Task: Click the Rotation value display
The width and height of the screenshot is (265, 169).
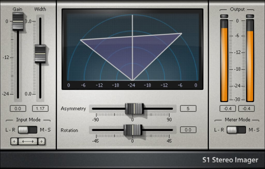Action: (x=188, y=130)
